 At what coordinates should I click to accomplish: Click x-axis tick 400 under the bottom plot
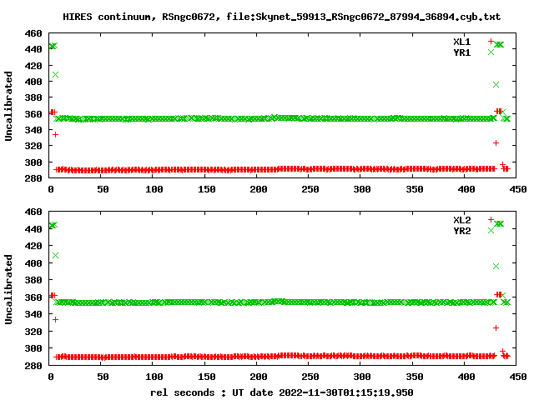tap(466, 377)
